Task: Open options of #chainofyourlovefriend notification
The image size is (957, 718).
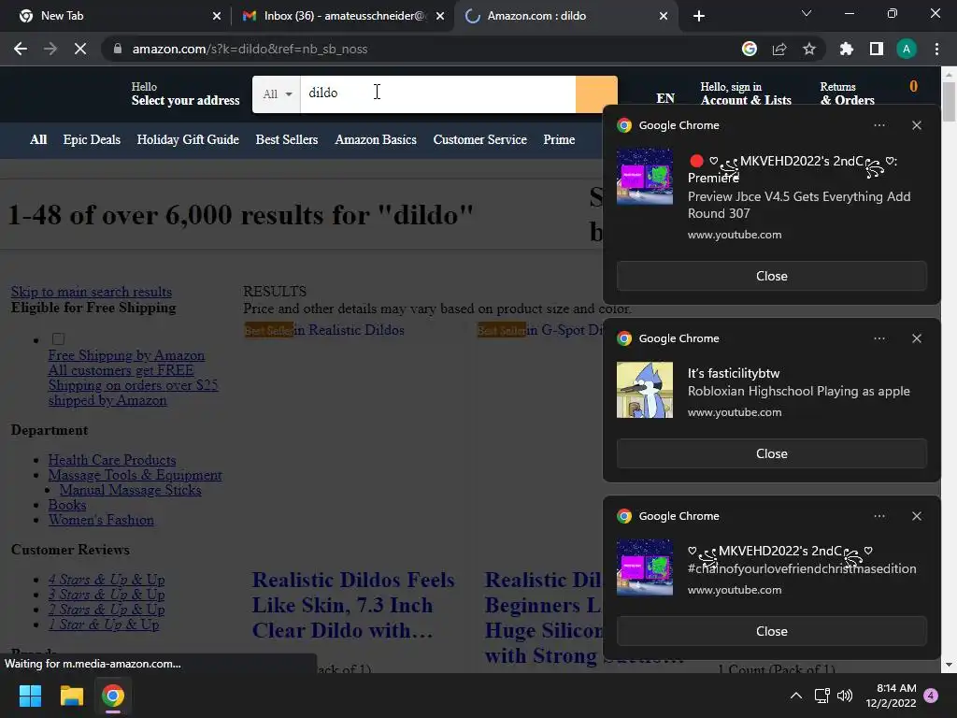Action: tap(878, 516)
